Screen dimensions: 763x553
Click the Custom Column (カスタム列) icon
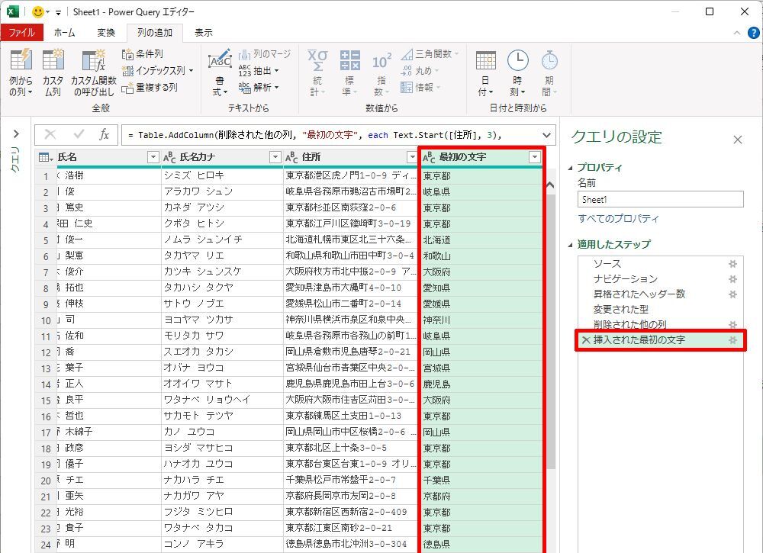click(53, 61)
